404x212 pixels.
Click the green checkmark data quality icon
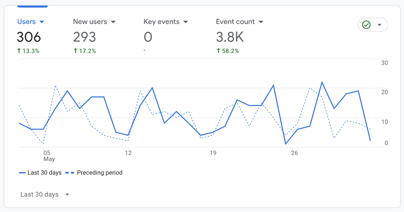pyautogui.click(x=366, y=25)
